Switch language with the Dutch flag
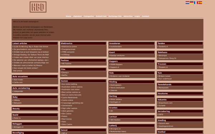The width and height of the screenshot is (215, 134). pyautogui.click(x=187, y=3)
